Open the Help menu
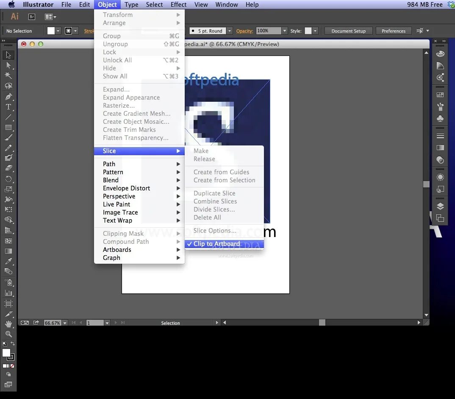The width and height of the screenshot is (455, 399). click(x=252, y=5)
